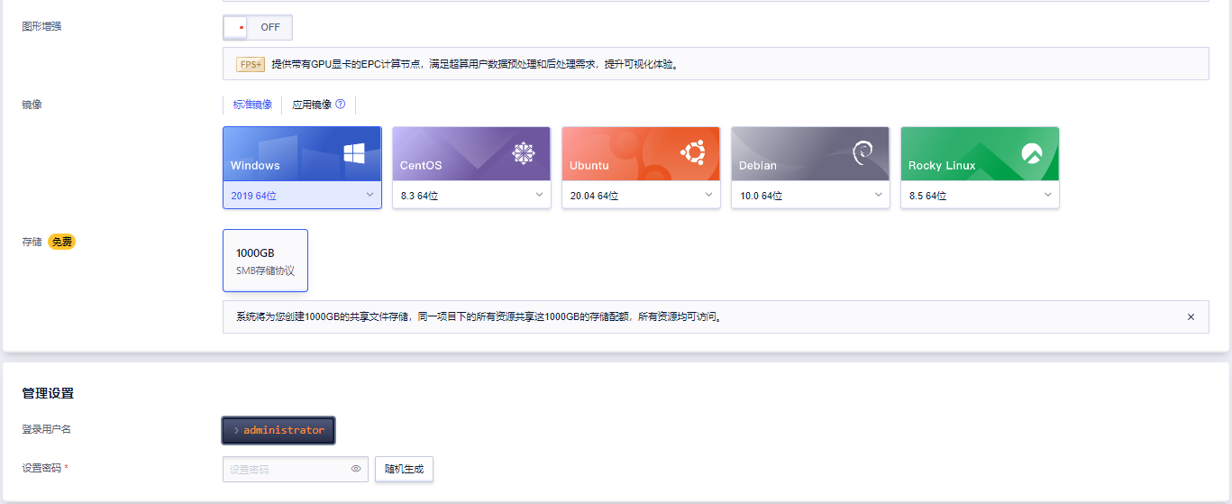Open the Windows 2019 64位 version dropdown

pos(302,195)
